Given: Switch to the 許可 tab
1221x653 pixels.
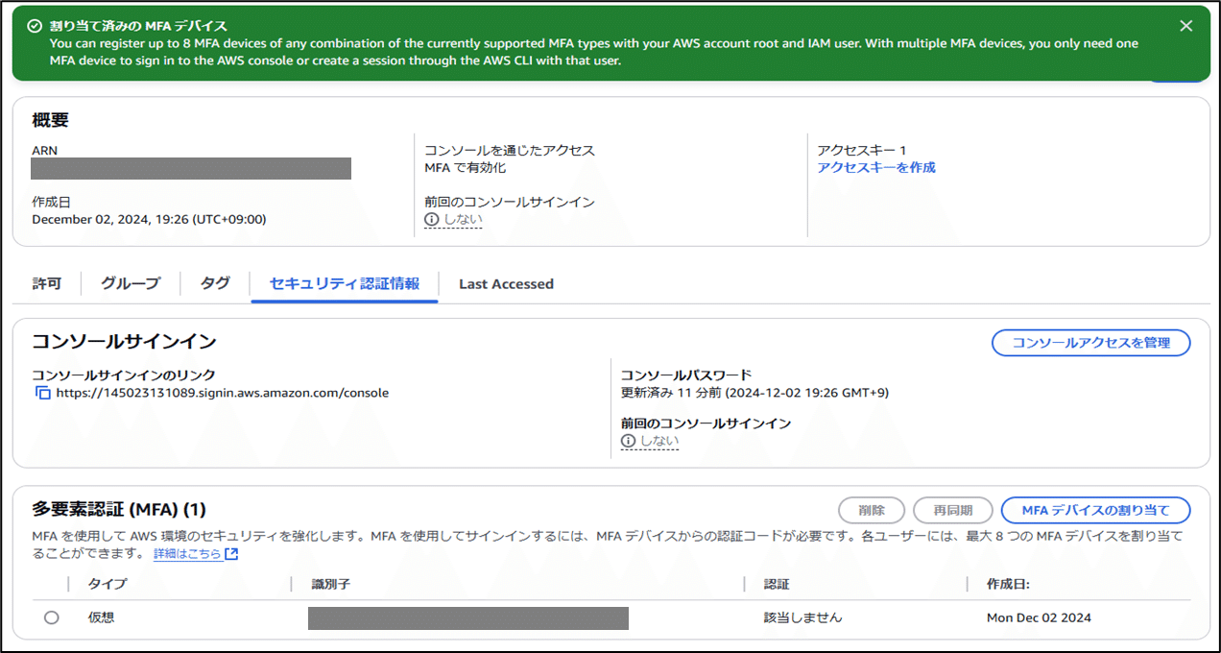Looking at the screenshot, I should [x=45, y=283].
